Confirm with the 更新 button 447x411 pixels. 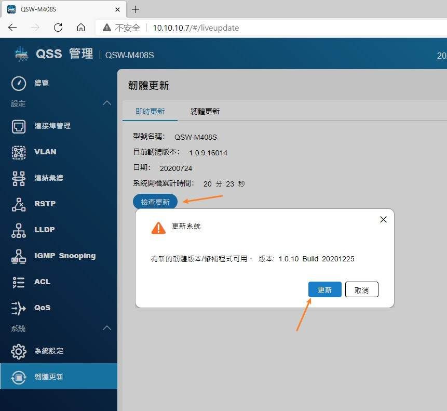click(x=324, y=290)
